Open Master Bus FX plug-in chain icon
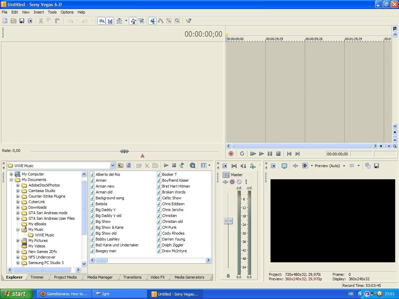The width and height of the screenshot is (399, 299). click(225, 182)
